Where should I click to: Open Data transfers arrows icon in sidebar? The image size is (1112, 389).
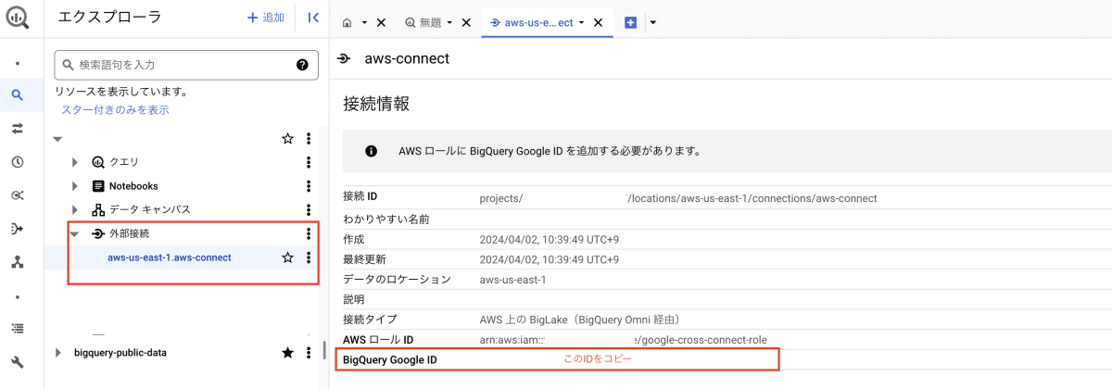pyautogui.click(x=18, y=128)
